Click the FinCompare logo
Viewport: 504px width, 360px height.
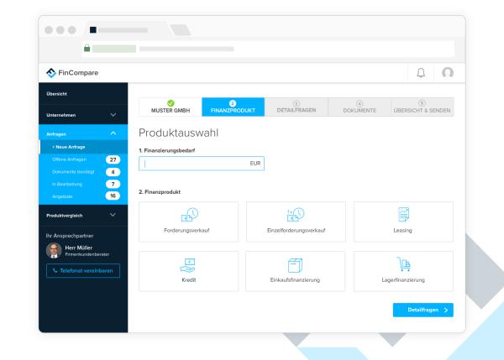(72, 73)
